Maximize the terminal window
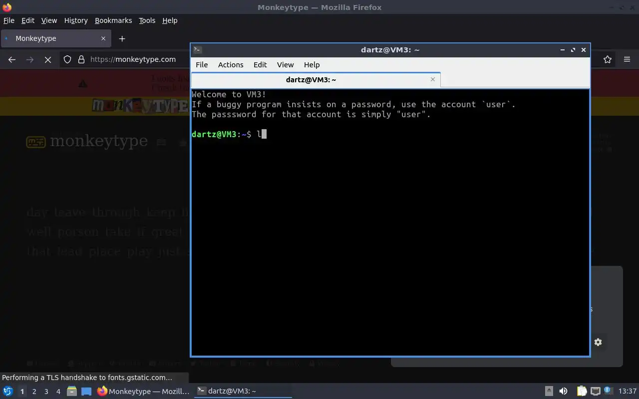639x399 pixels. point(573,50)
